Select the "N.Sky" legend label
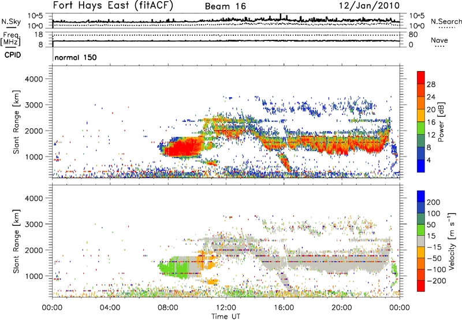Image resolution: width=462 pixels, height=320 pixels. (11, 21)
